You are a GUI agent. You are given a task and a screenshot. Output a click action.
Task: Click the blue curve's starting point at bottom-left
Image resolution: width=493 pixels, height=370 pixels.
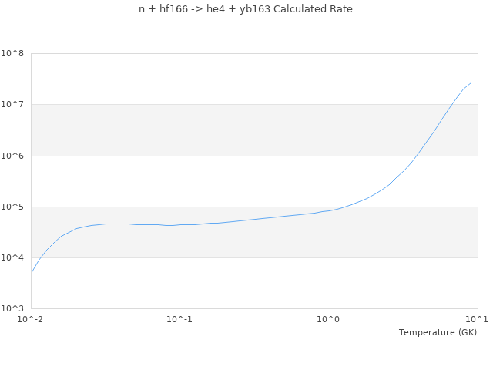tap(32, 272)
